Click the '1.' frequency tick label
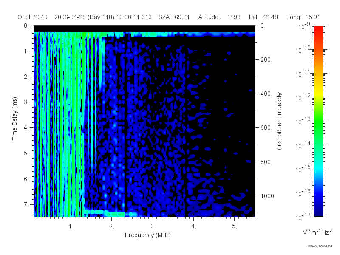 click(x=71, y=227)
